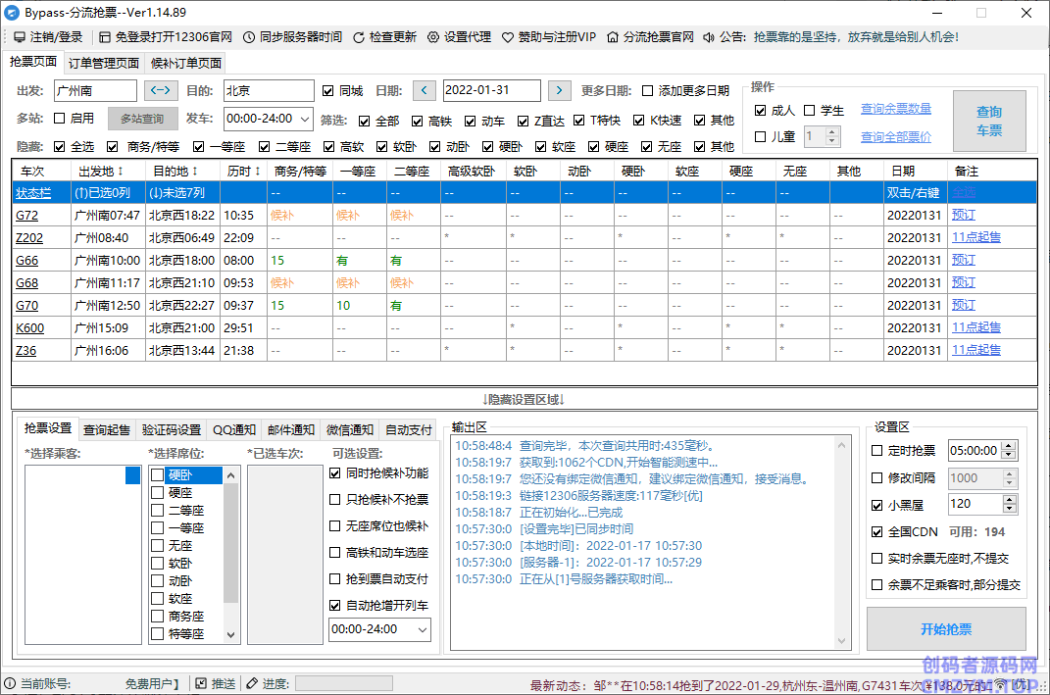Image resolution: width=1050 pixels, height=695 pixels.
Task: Open the 分流抢票官网 home icon
Action: tap(613, 37)
